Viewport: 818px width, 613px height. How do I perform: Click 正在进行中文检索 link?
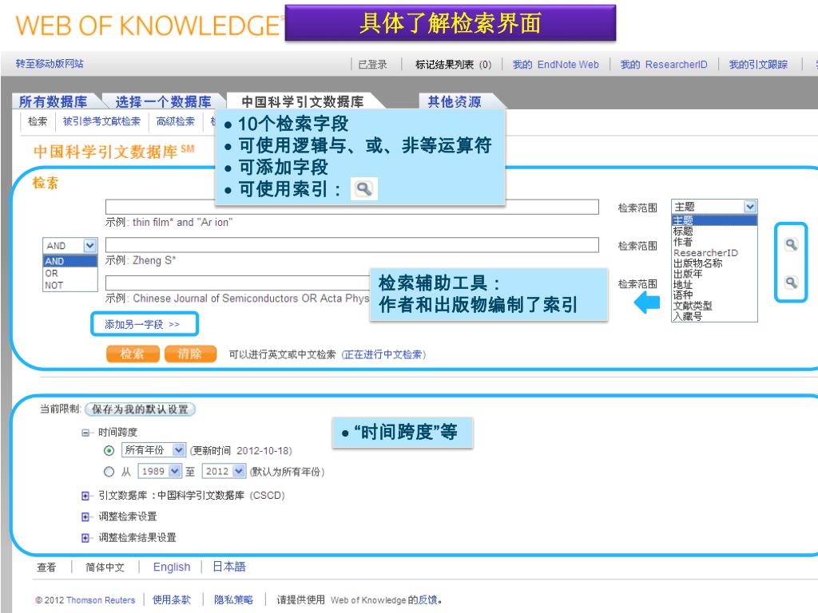coord(384,354)
